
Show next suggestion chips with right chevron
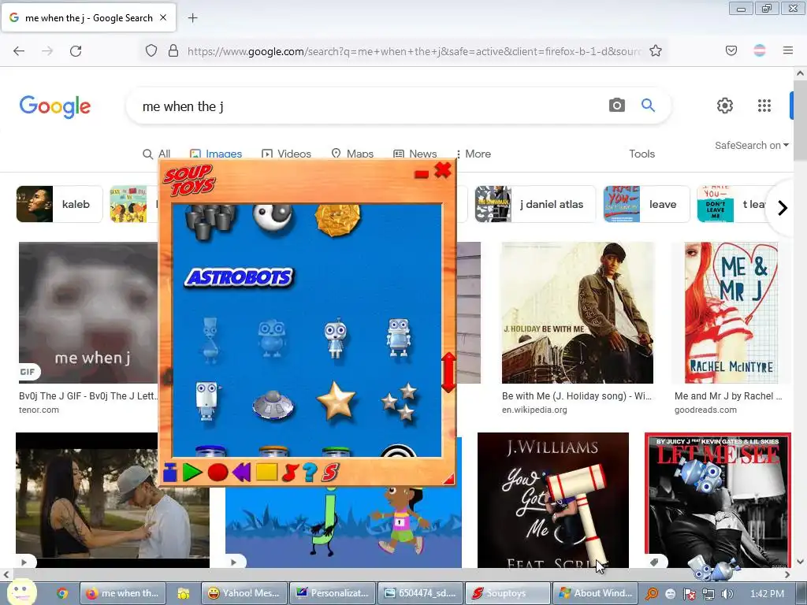[x=783, y=208]
